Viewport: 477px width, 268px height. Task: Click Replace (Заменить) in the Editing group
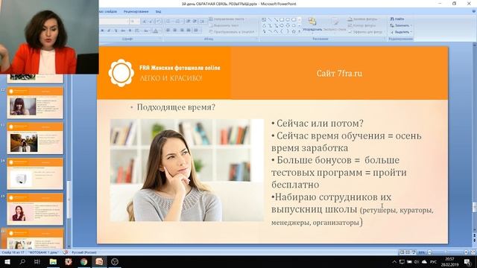(x=401, y=25)
